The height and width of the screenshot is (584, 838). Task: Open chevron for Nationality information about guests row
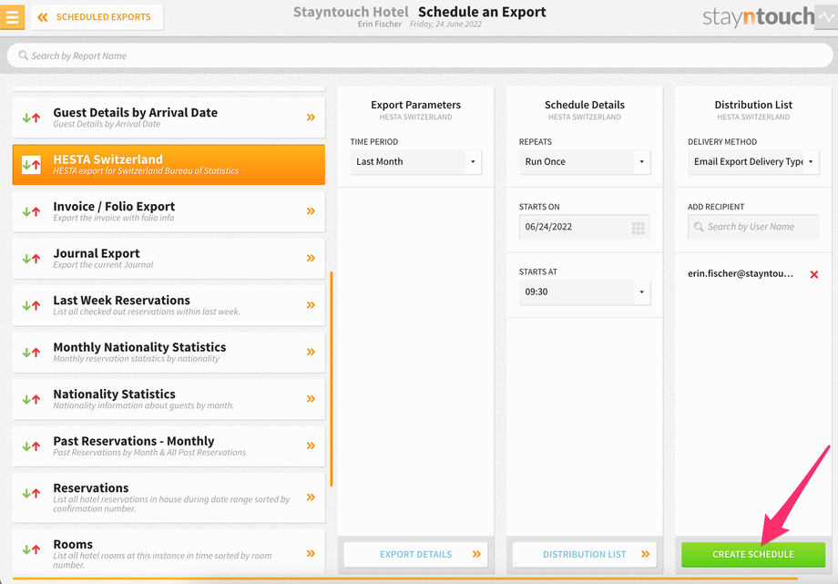click(311, 398)
